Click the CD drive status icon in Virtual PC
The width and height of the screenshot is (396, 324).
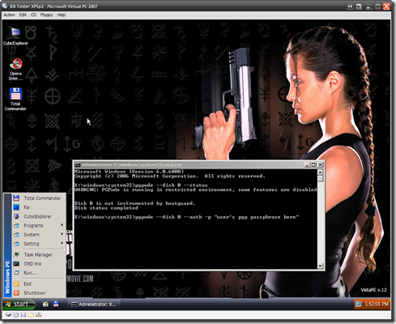click(x=16, y=315)
